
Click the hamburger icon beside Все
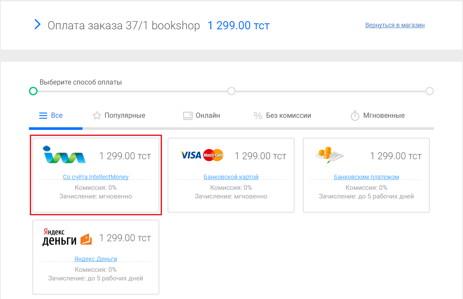click(x=43, y=116)
